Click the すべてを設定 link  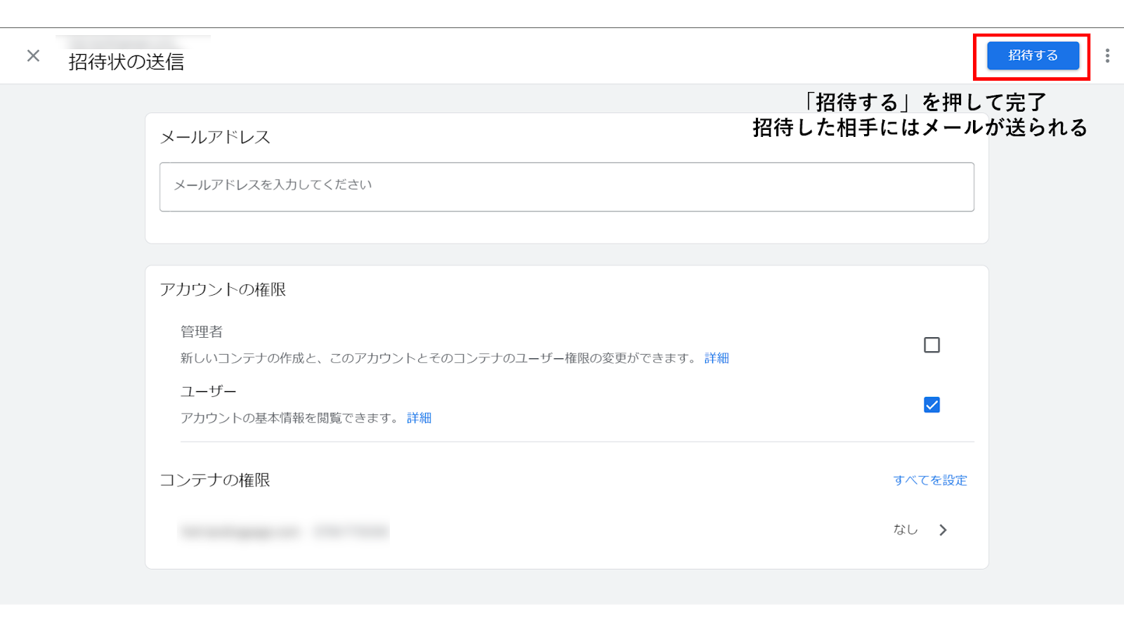tap(930, 480)
